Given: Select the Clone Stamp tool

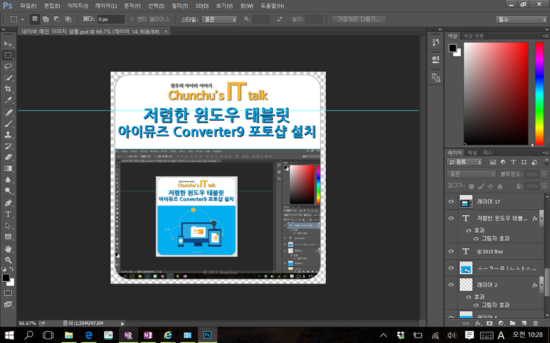Looking at the screenshot, I should pos(8,135).
